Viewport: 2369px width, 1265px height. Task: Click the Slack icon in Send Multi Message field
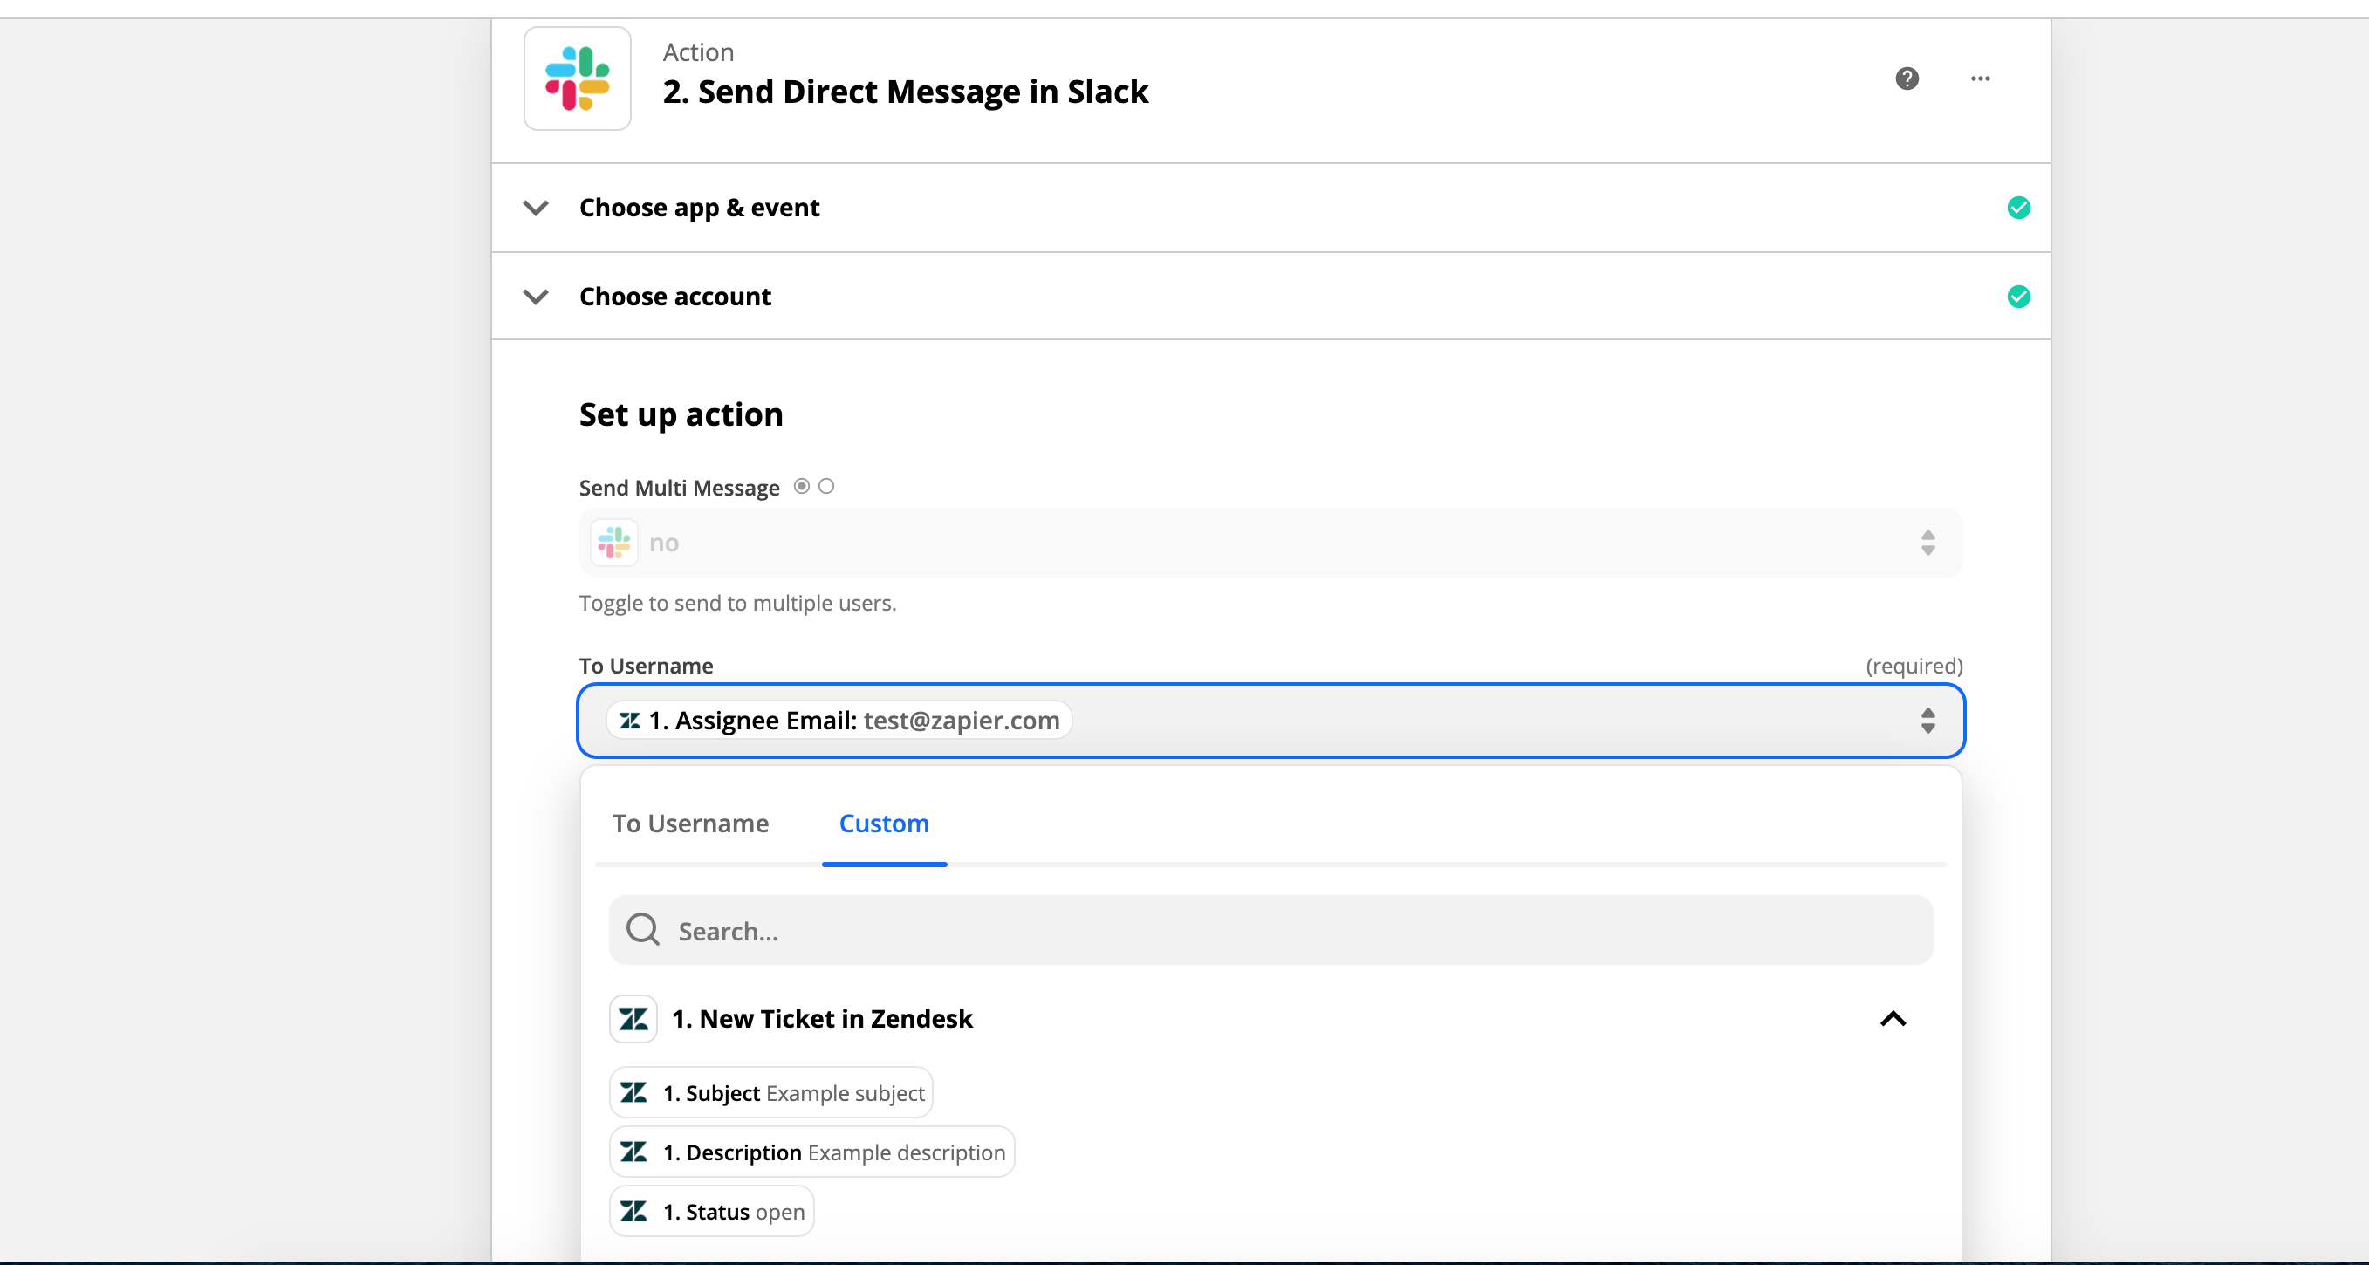pos(613,543)
